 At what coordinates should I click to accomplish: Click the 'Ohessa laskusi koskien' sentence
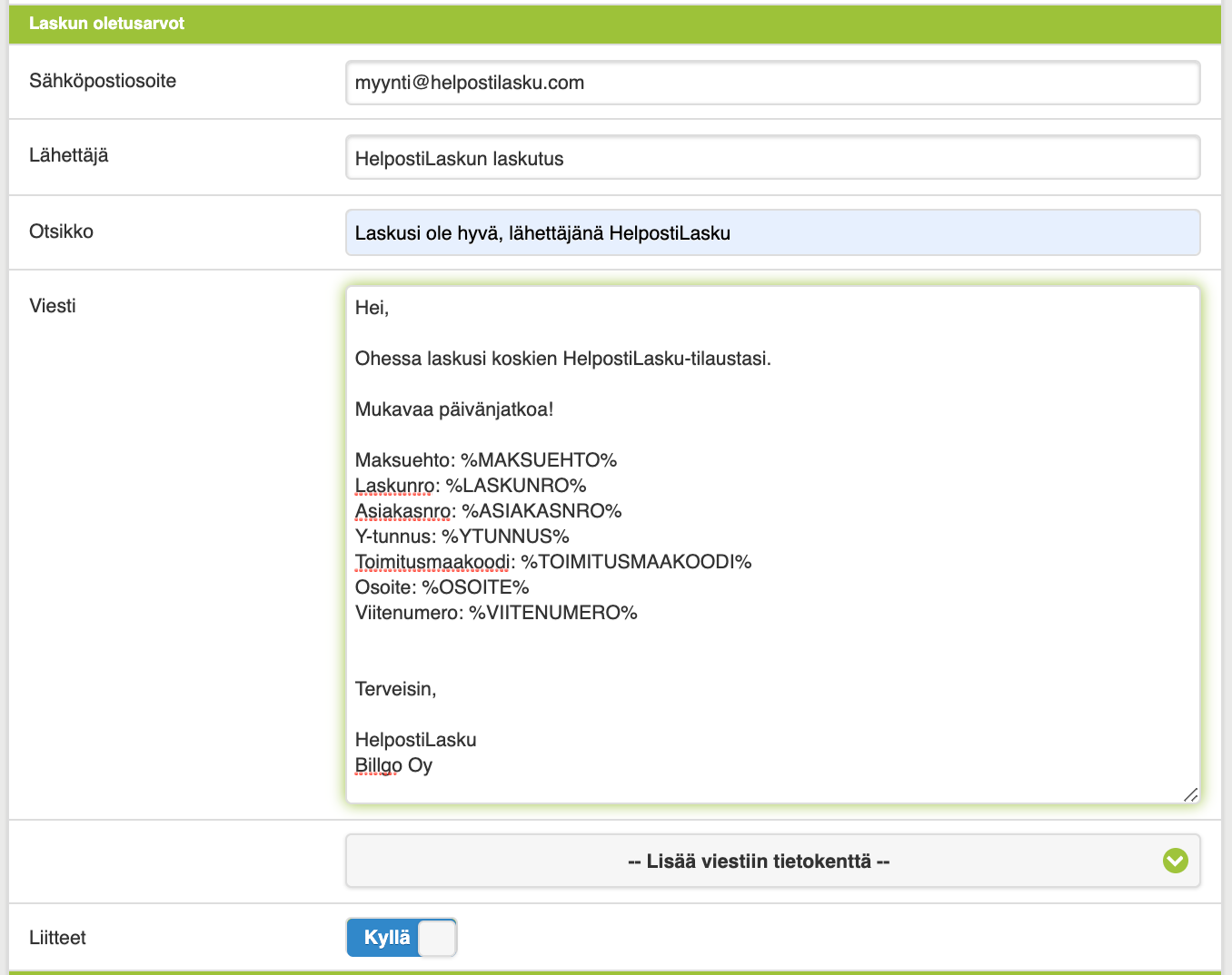tap(563, 359)
